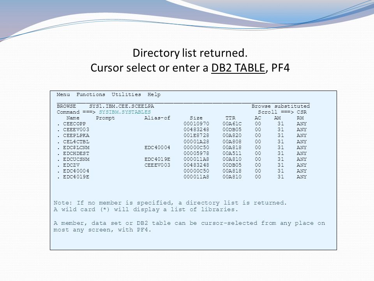Click size value 001E8728
374x281 pixels.
pyautogui.click(x=196, y=135)
